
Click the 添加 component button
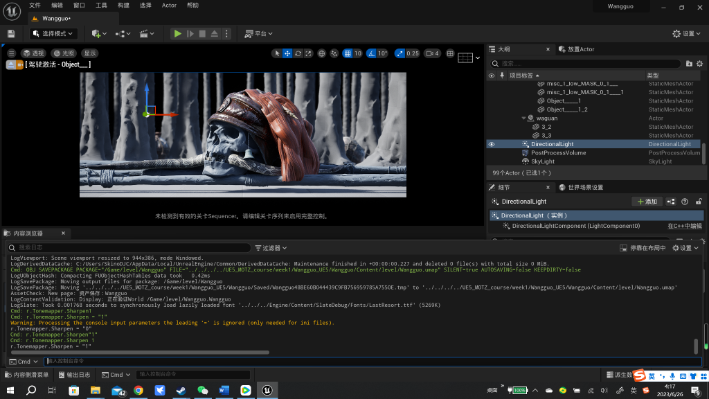click(x=647, y=202)
